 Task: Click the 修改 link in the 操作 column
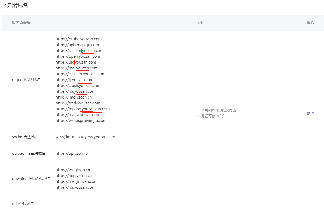tap(310, 113)
